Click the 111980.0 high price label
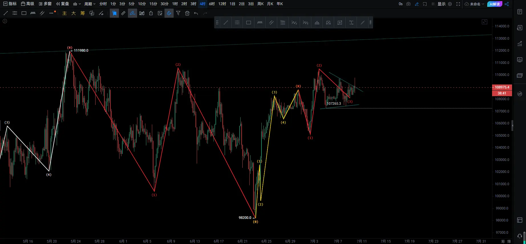This screenshot has width=526, height=244. click(x=81, y=51)
